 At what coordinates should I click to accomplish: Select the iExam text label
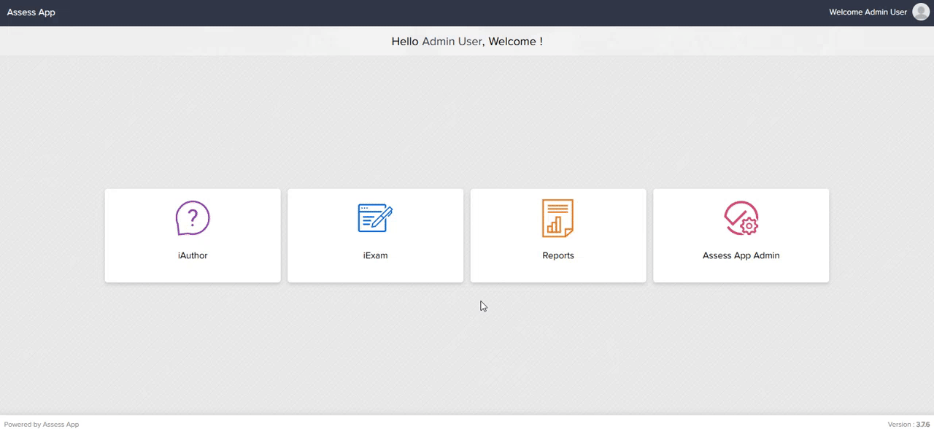[375, 255]
